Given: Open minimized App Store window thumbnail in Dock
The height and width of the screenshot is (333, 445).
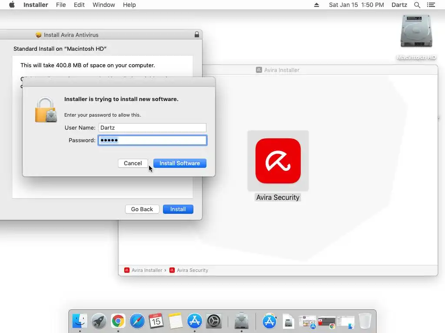Looking at the screenshot, I should click(x=308, y=322).
